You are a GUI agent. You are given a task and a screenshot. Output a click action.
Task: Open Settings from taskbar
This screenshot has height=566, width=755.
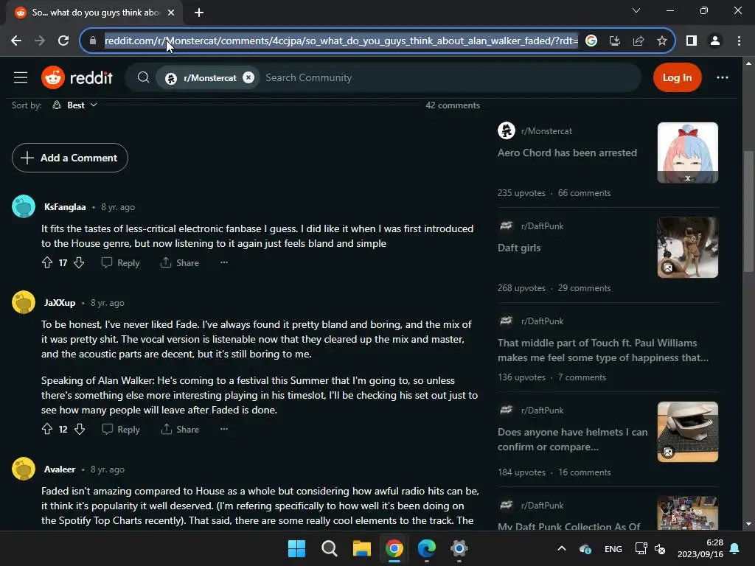tap(459, 548)
